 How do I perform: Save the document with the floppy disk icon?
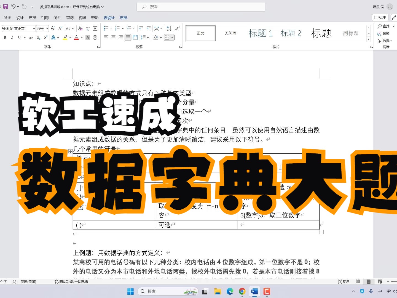[6, 7]
